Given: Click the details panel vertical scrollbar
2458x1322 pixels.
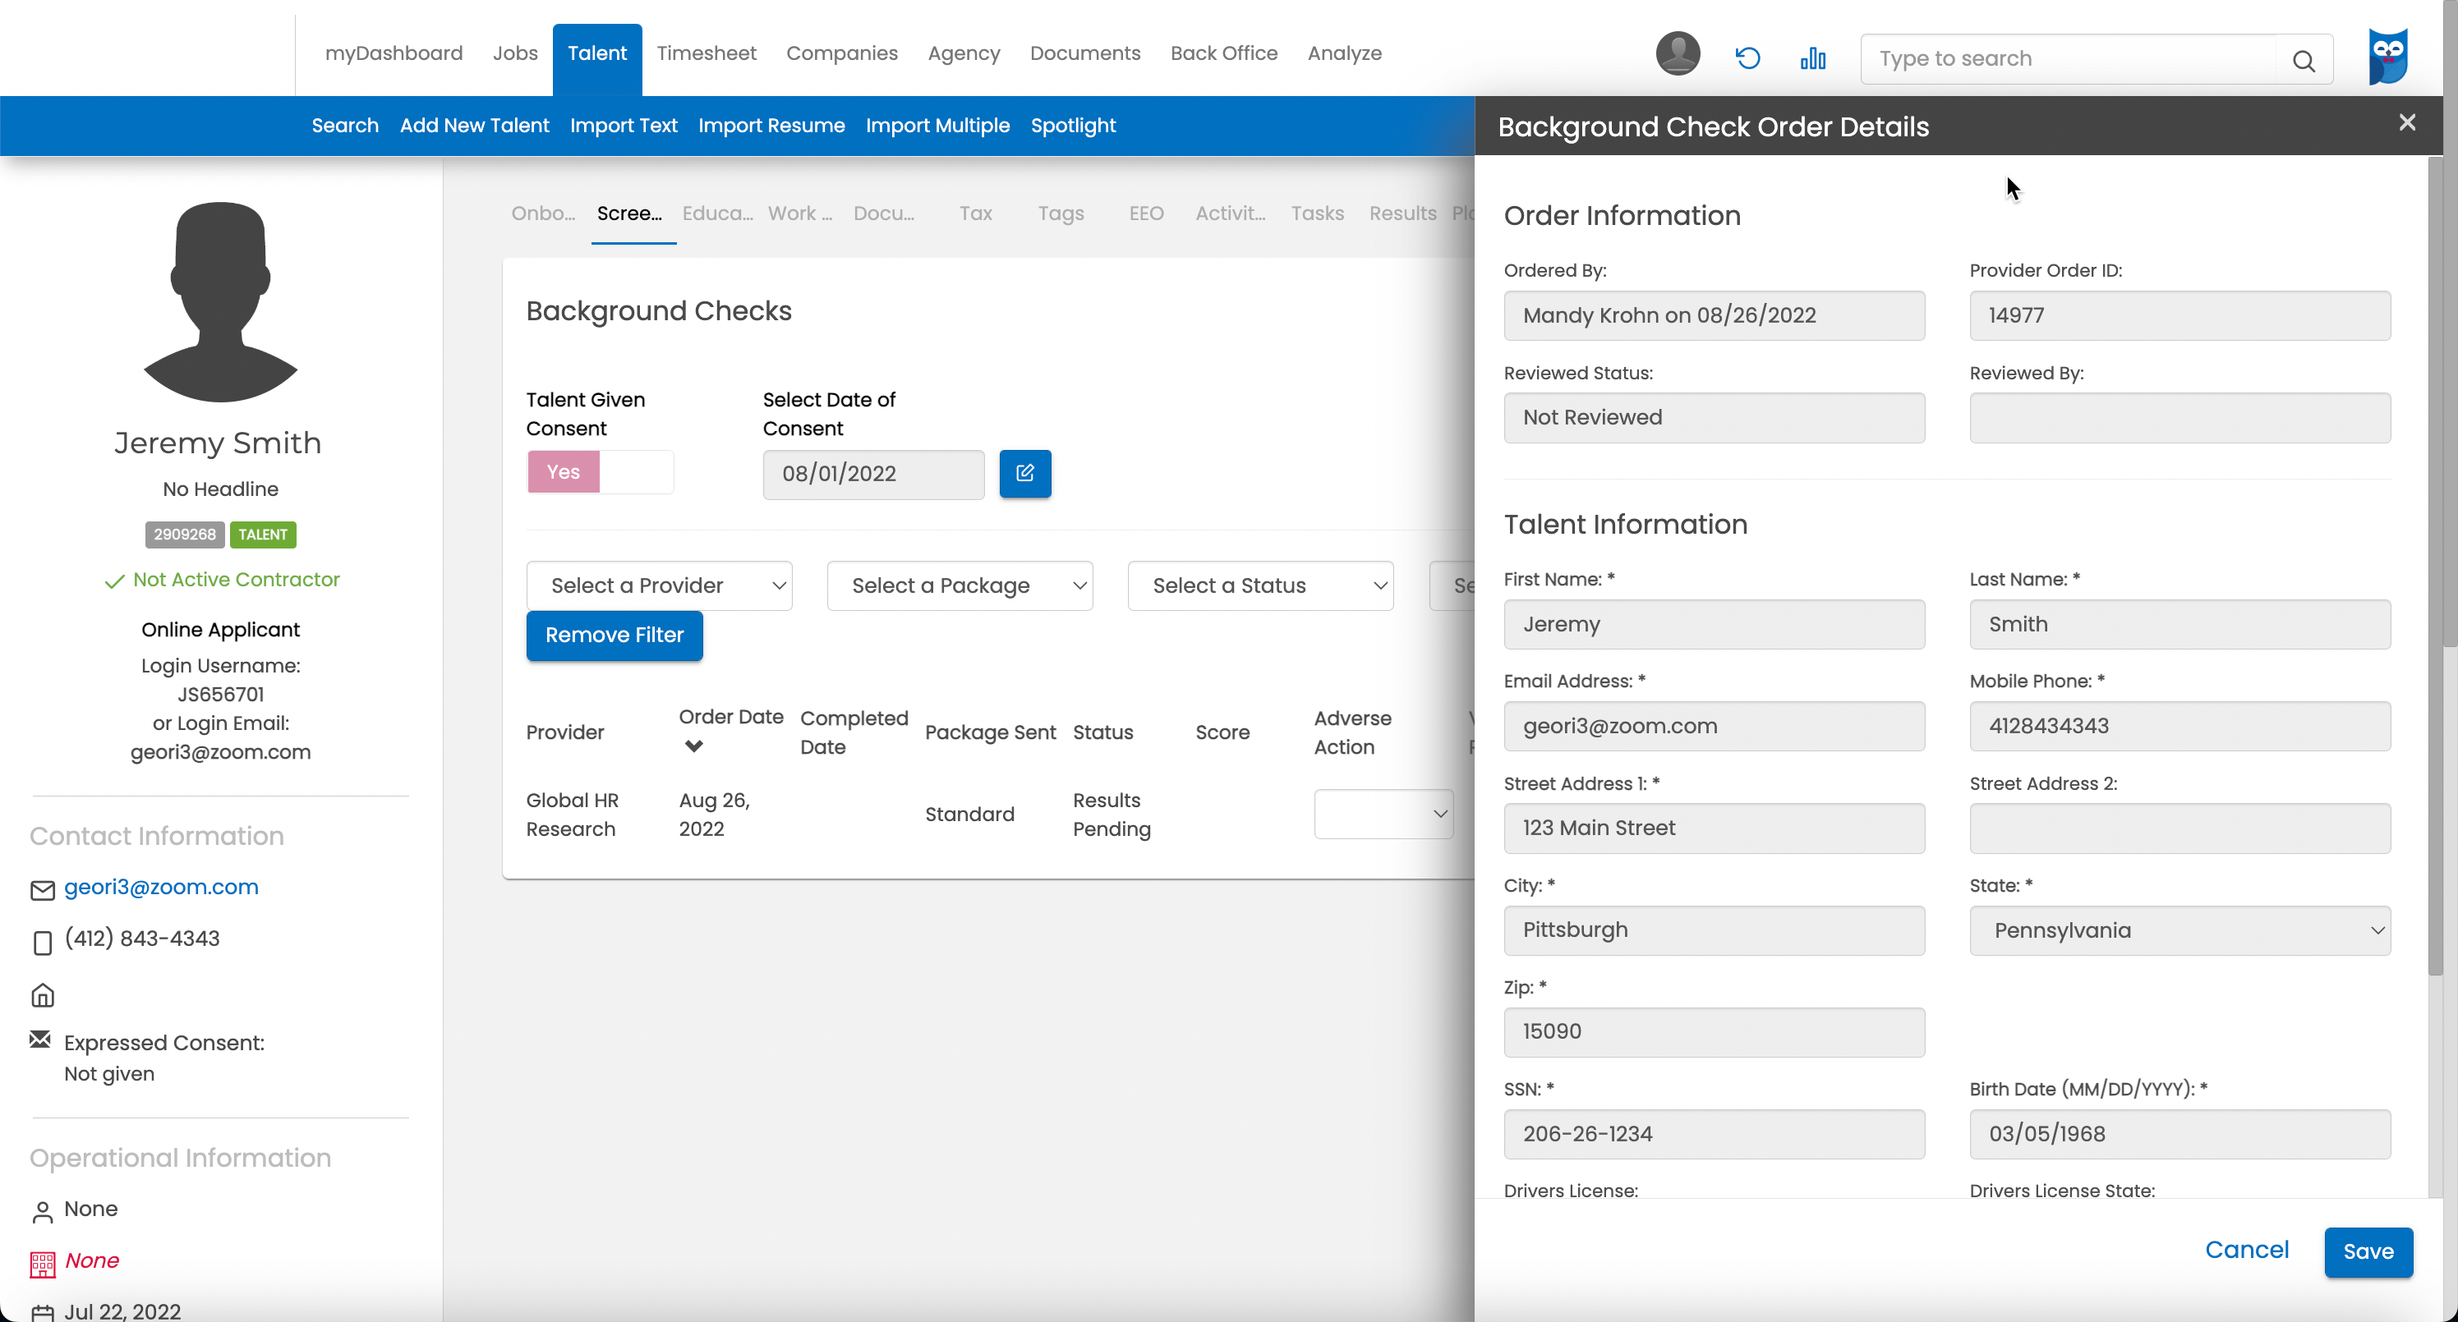Looking at the screenshot, I should tap(2434, 566).
